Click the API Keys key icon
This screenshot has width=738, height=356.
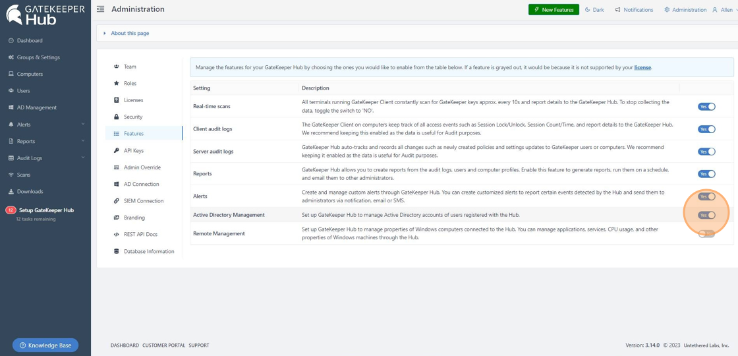(116, 150)
